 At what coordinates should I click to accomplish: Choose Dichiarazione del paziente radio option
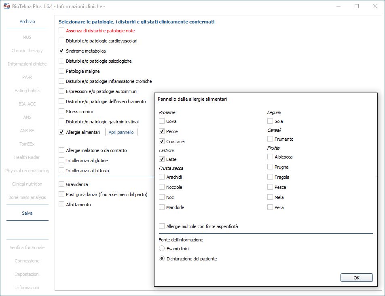coord(162,259)
